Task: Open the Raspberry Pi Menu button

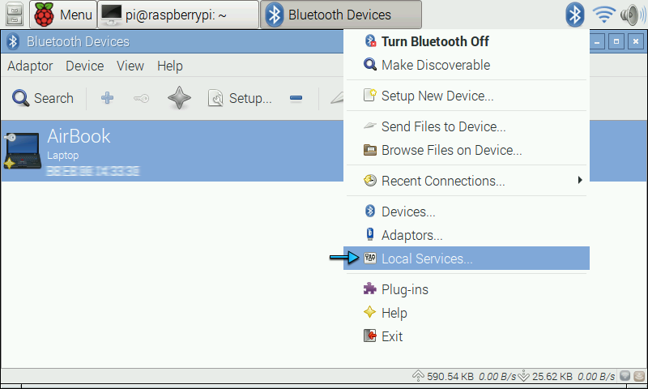Action: coord(63,15)
